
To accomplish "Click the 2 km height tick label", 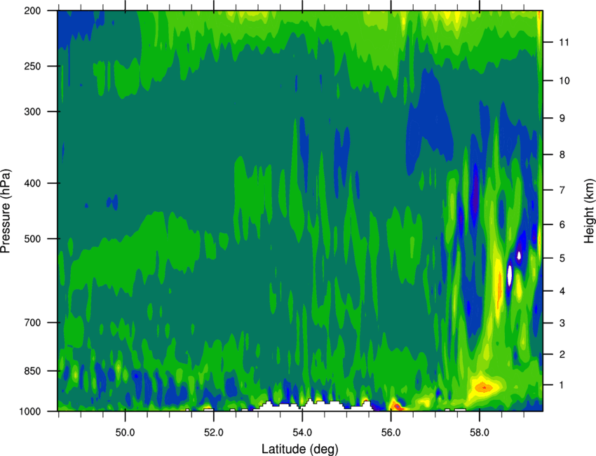I will (562, 354).
